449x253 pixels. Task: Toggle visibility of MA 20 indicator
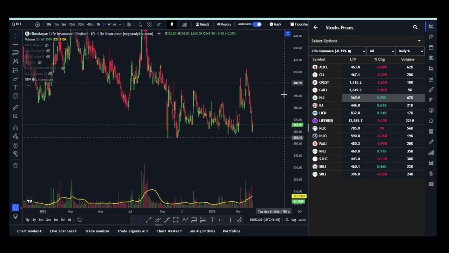(48, 51)
